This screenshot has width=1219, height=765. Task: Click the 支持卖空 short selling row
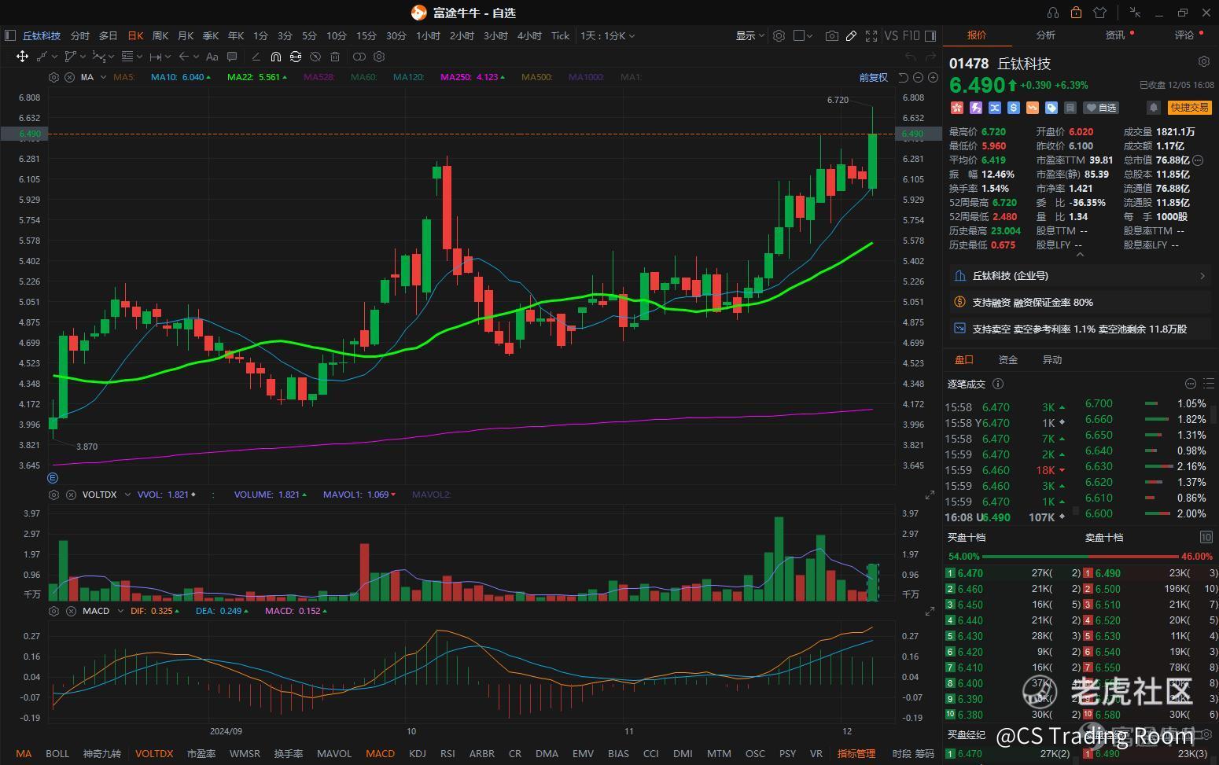(x=1080, y=329)
